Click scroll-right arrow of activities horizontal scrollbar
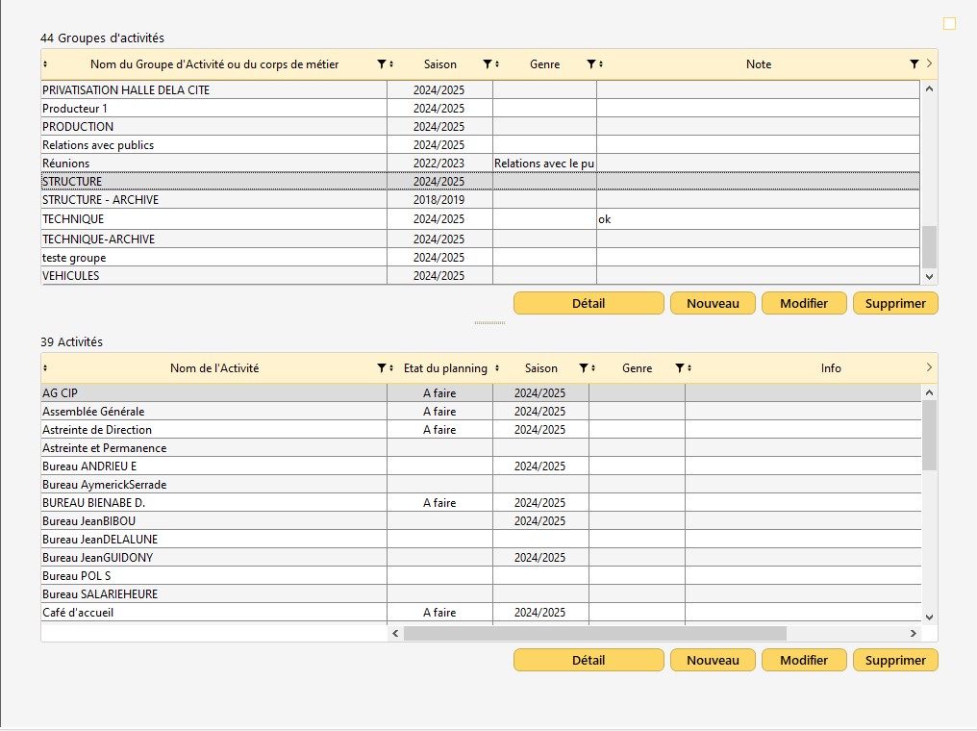Screen dimensions: 977x731 click(913, 633)
